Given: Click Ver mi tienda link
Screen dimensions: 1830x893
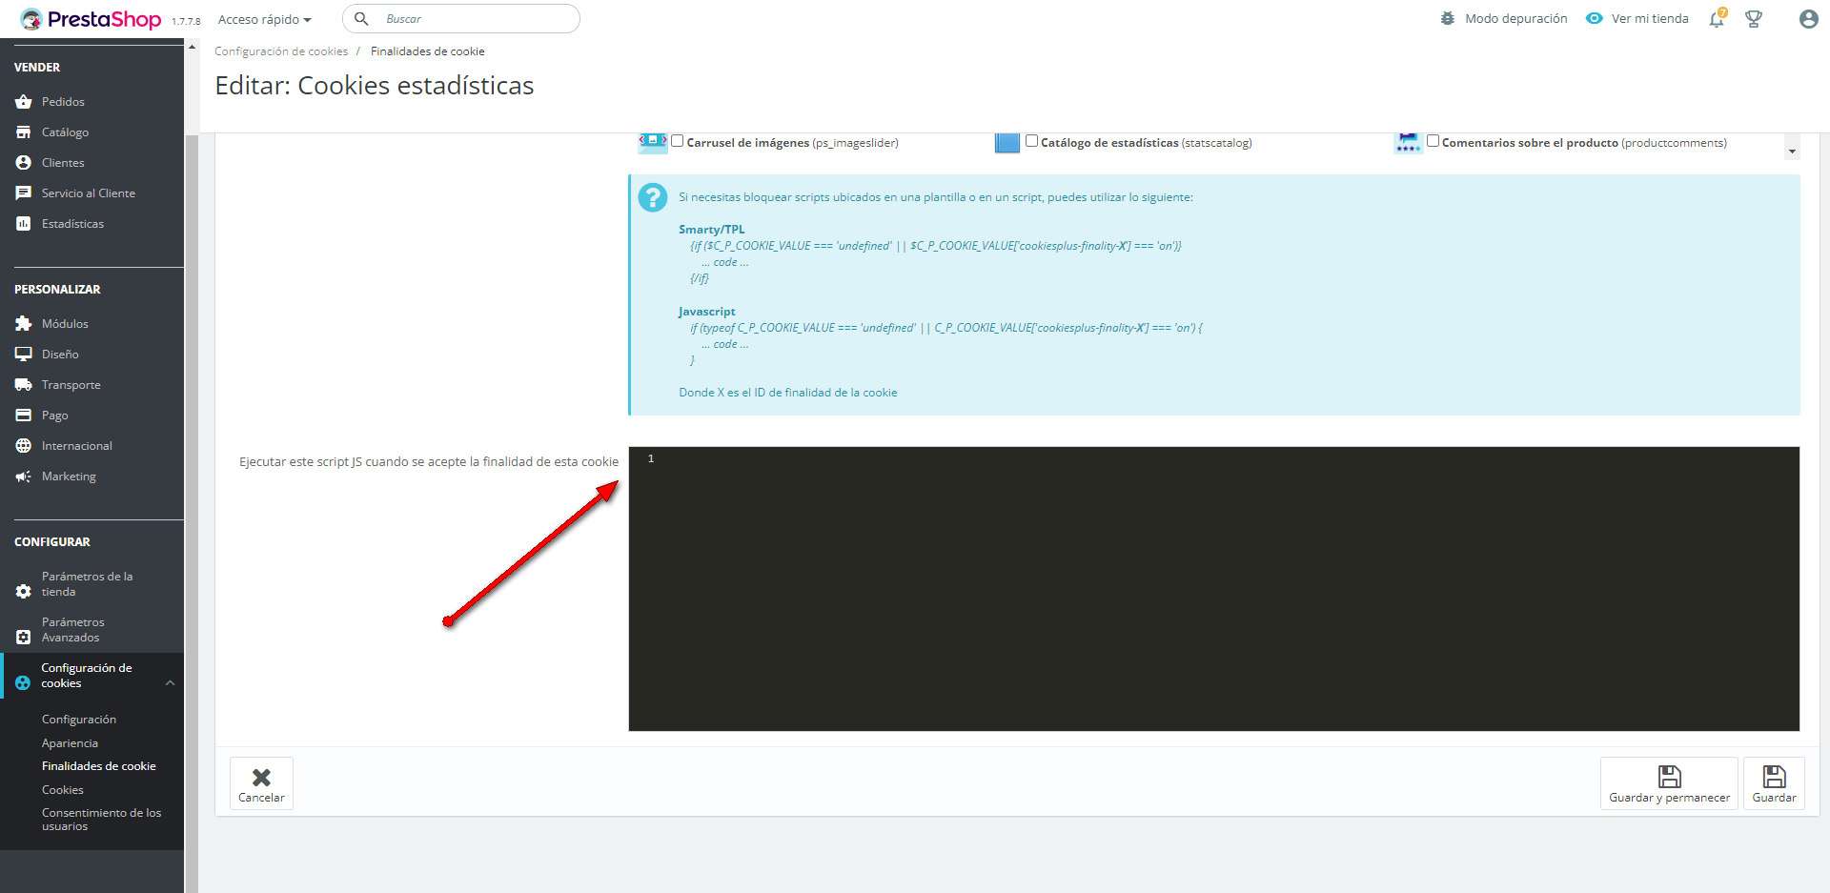Looking at the screenshot, I should click(x=1650, y=18).
